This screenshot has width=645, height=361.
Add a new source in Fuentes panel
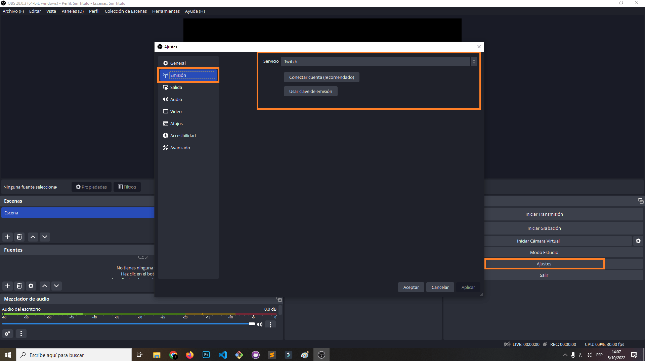point(7,286)
